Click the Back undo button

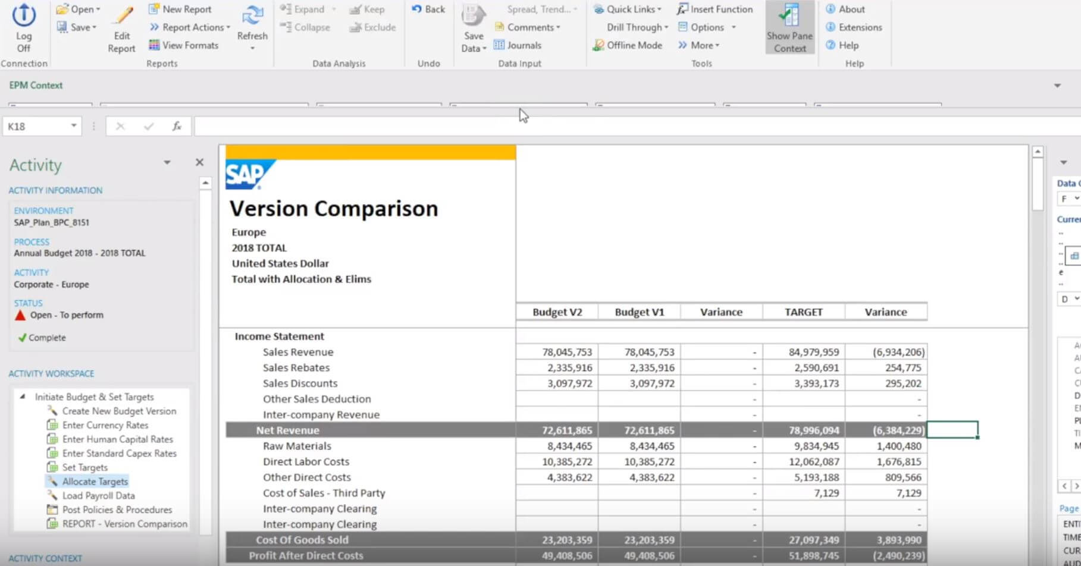[428, 10]
